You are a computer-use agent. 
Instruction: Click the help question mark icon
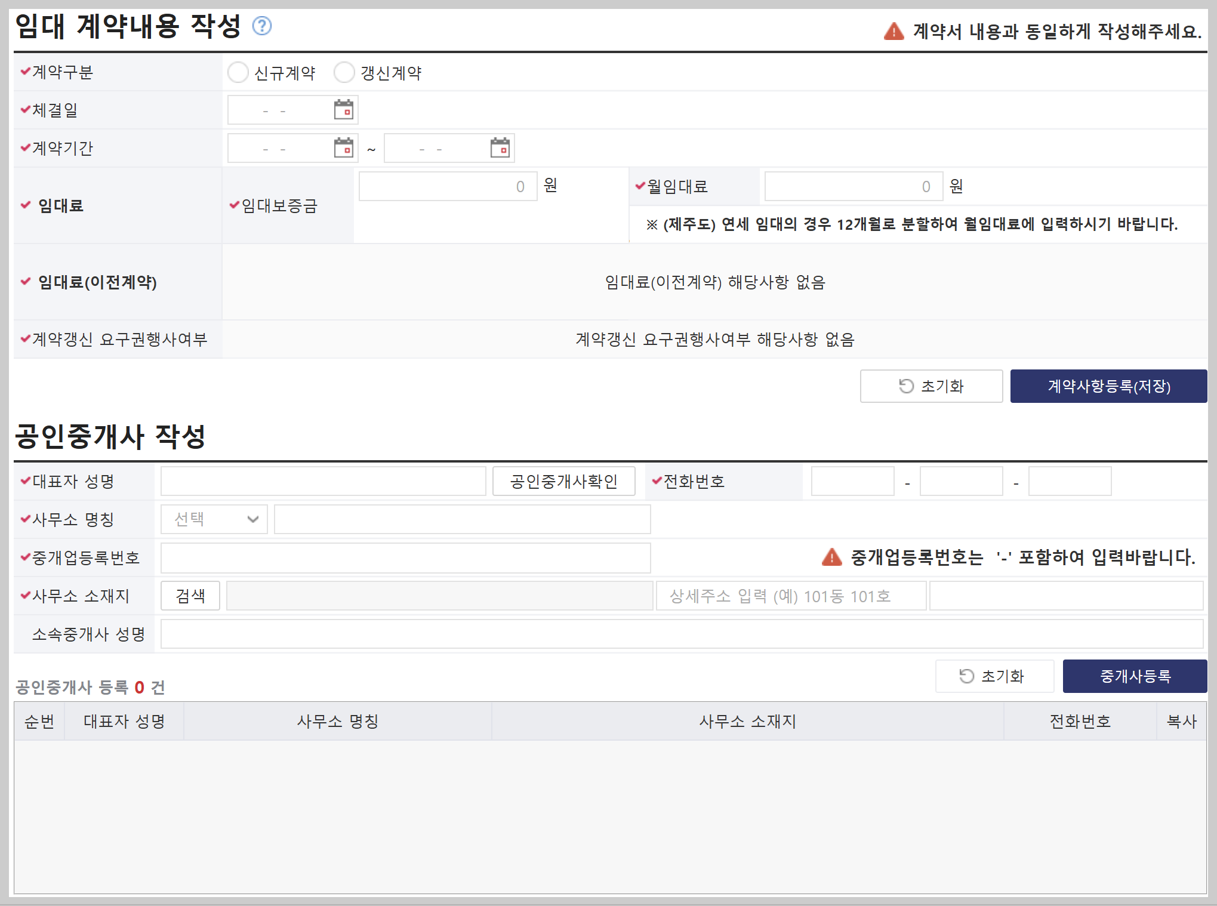click(261, 26)
